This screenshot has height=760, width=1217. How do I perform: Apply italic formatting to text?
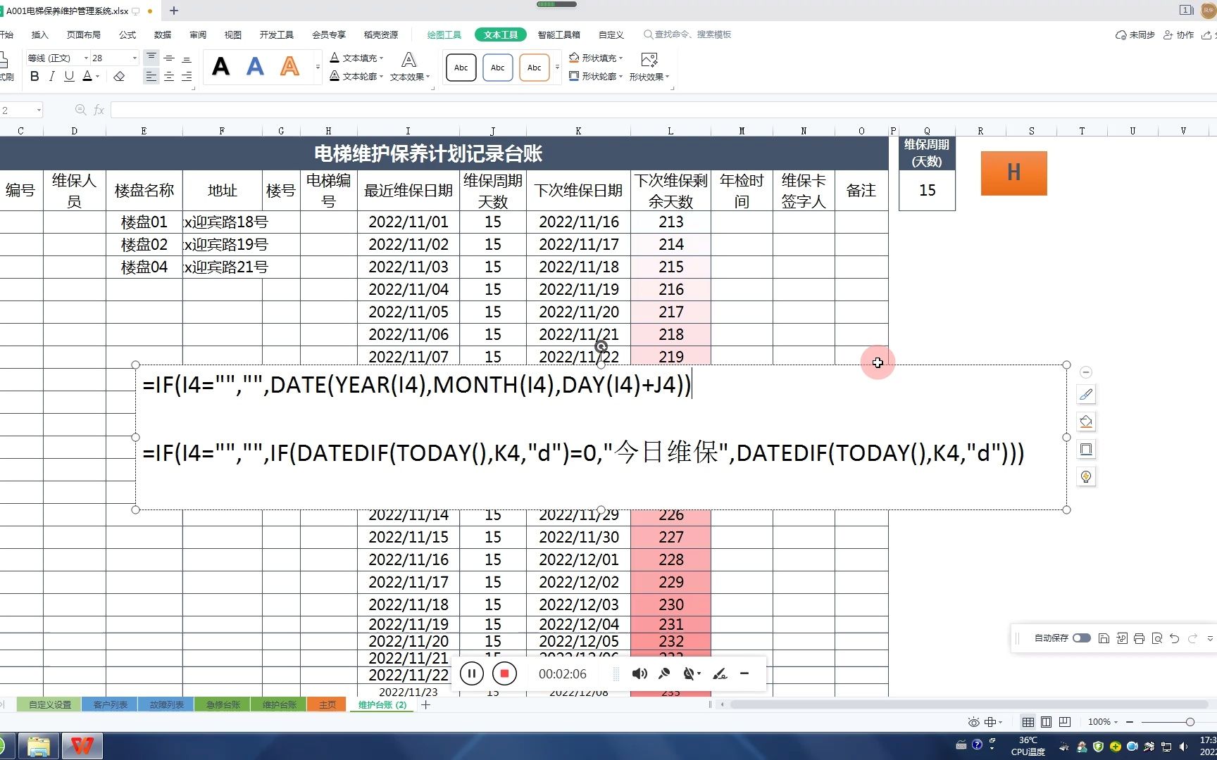pos(51,76)
